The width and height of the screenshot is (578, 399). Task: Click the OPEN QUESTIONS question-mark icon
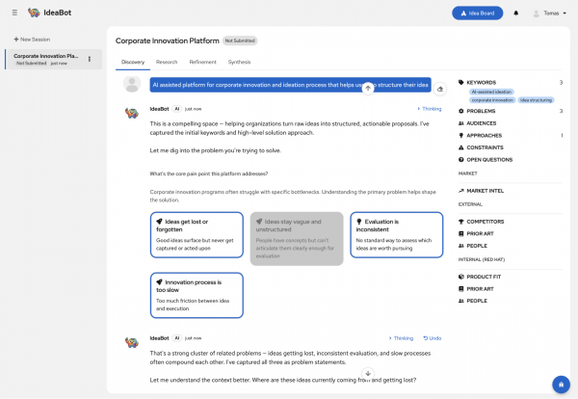click(460, 160)
